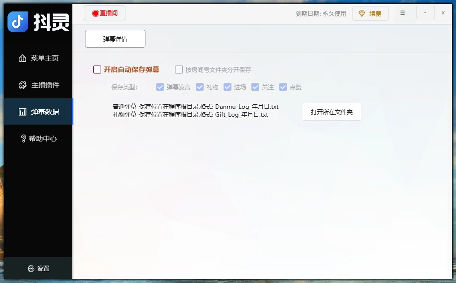456x283 pixels.
Task: Uncheck the 礼物 save type checkbox
Action: [x=200, y=87]
